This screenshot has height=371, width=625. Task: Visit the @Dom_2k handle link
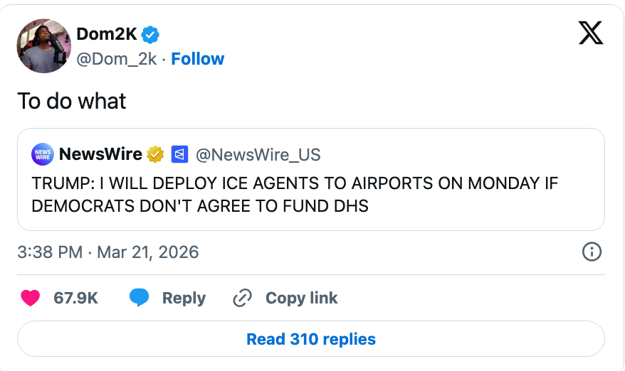tap(116, 59)
